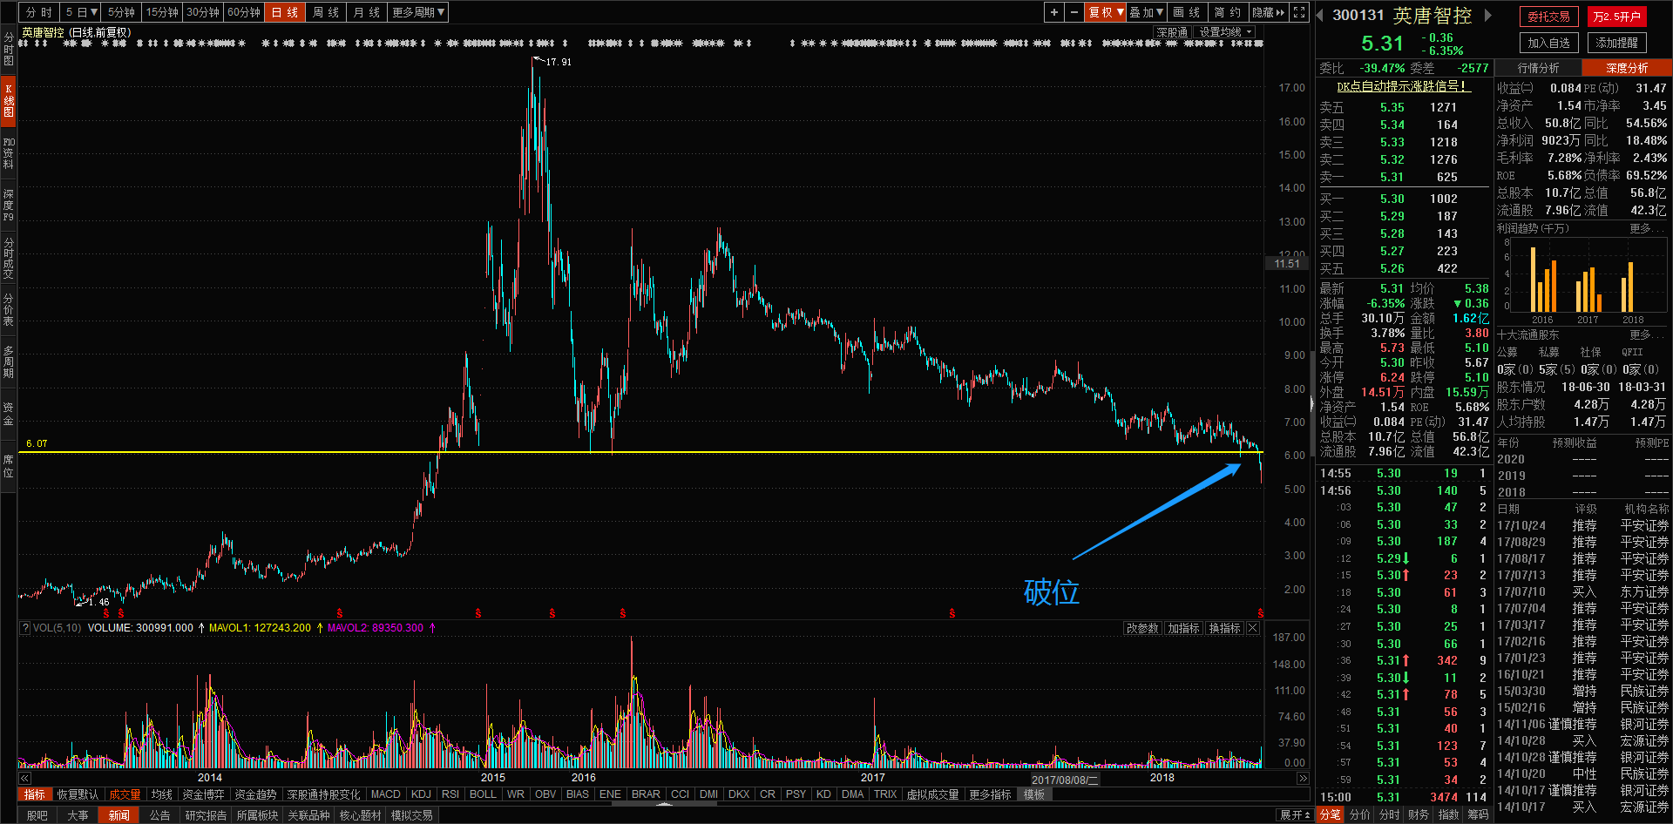
Task: Open sidebar 分时图 tab
Action: click(8, 49)
